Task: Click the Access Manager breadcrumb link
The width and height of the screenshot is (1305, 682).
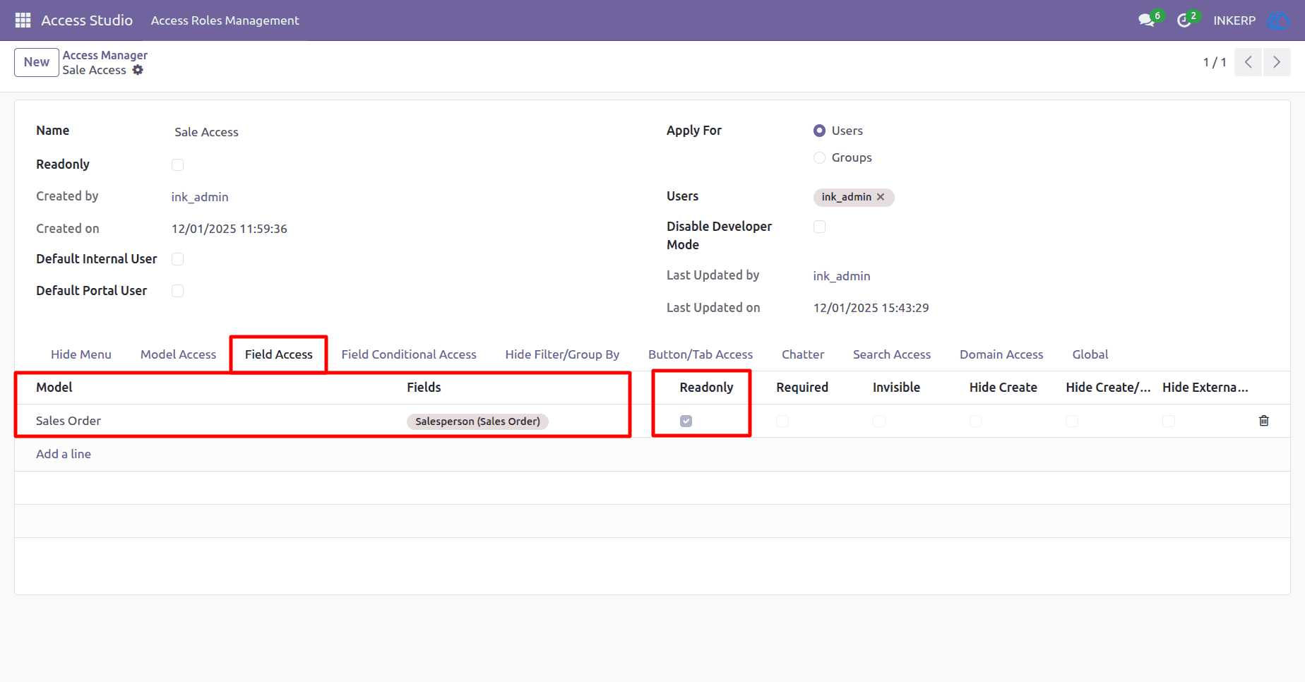Action: (x=105, y=55)
